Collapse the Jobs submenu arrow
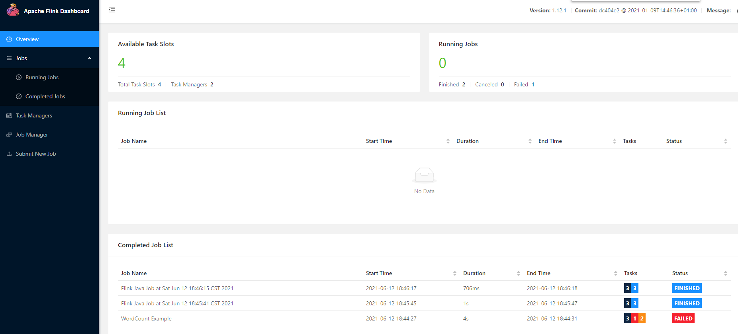 90,58
